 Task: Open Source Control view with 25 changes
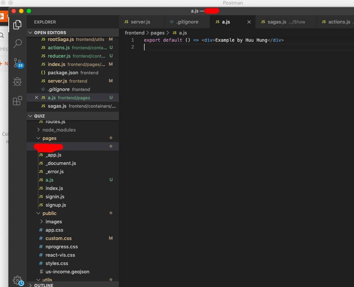coord(18,63)
